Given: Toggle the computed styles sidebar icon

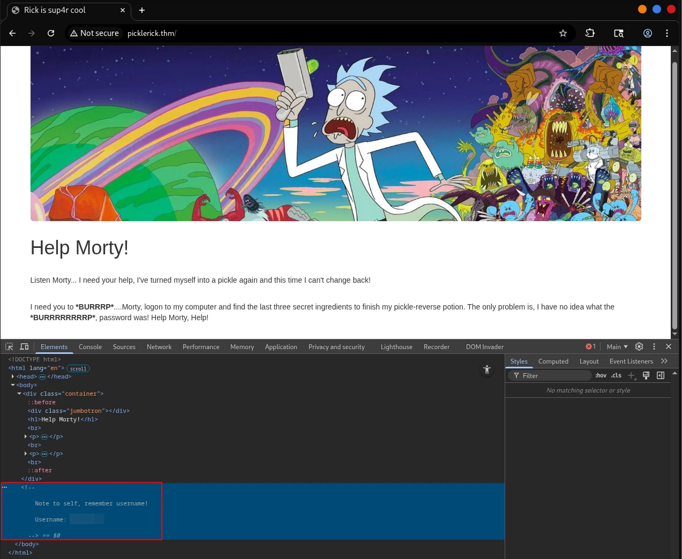Looking at the screenshot, I should pos(661,375).
